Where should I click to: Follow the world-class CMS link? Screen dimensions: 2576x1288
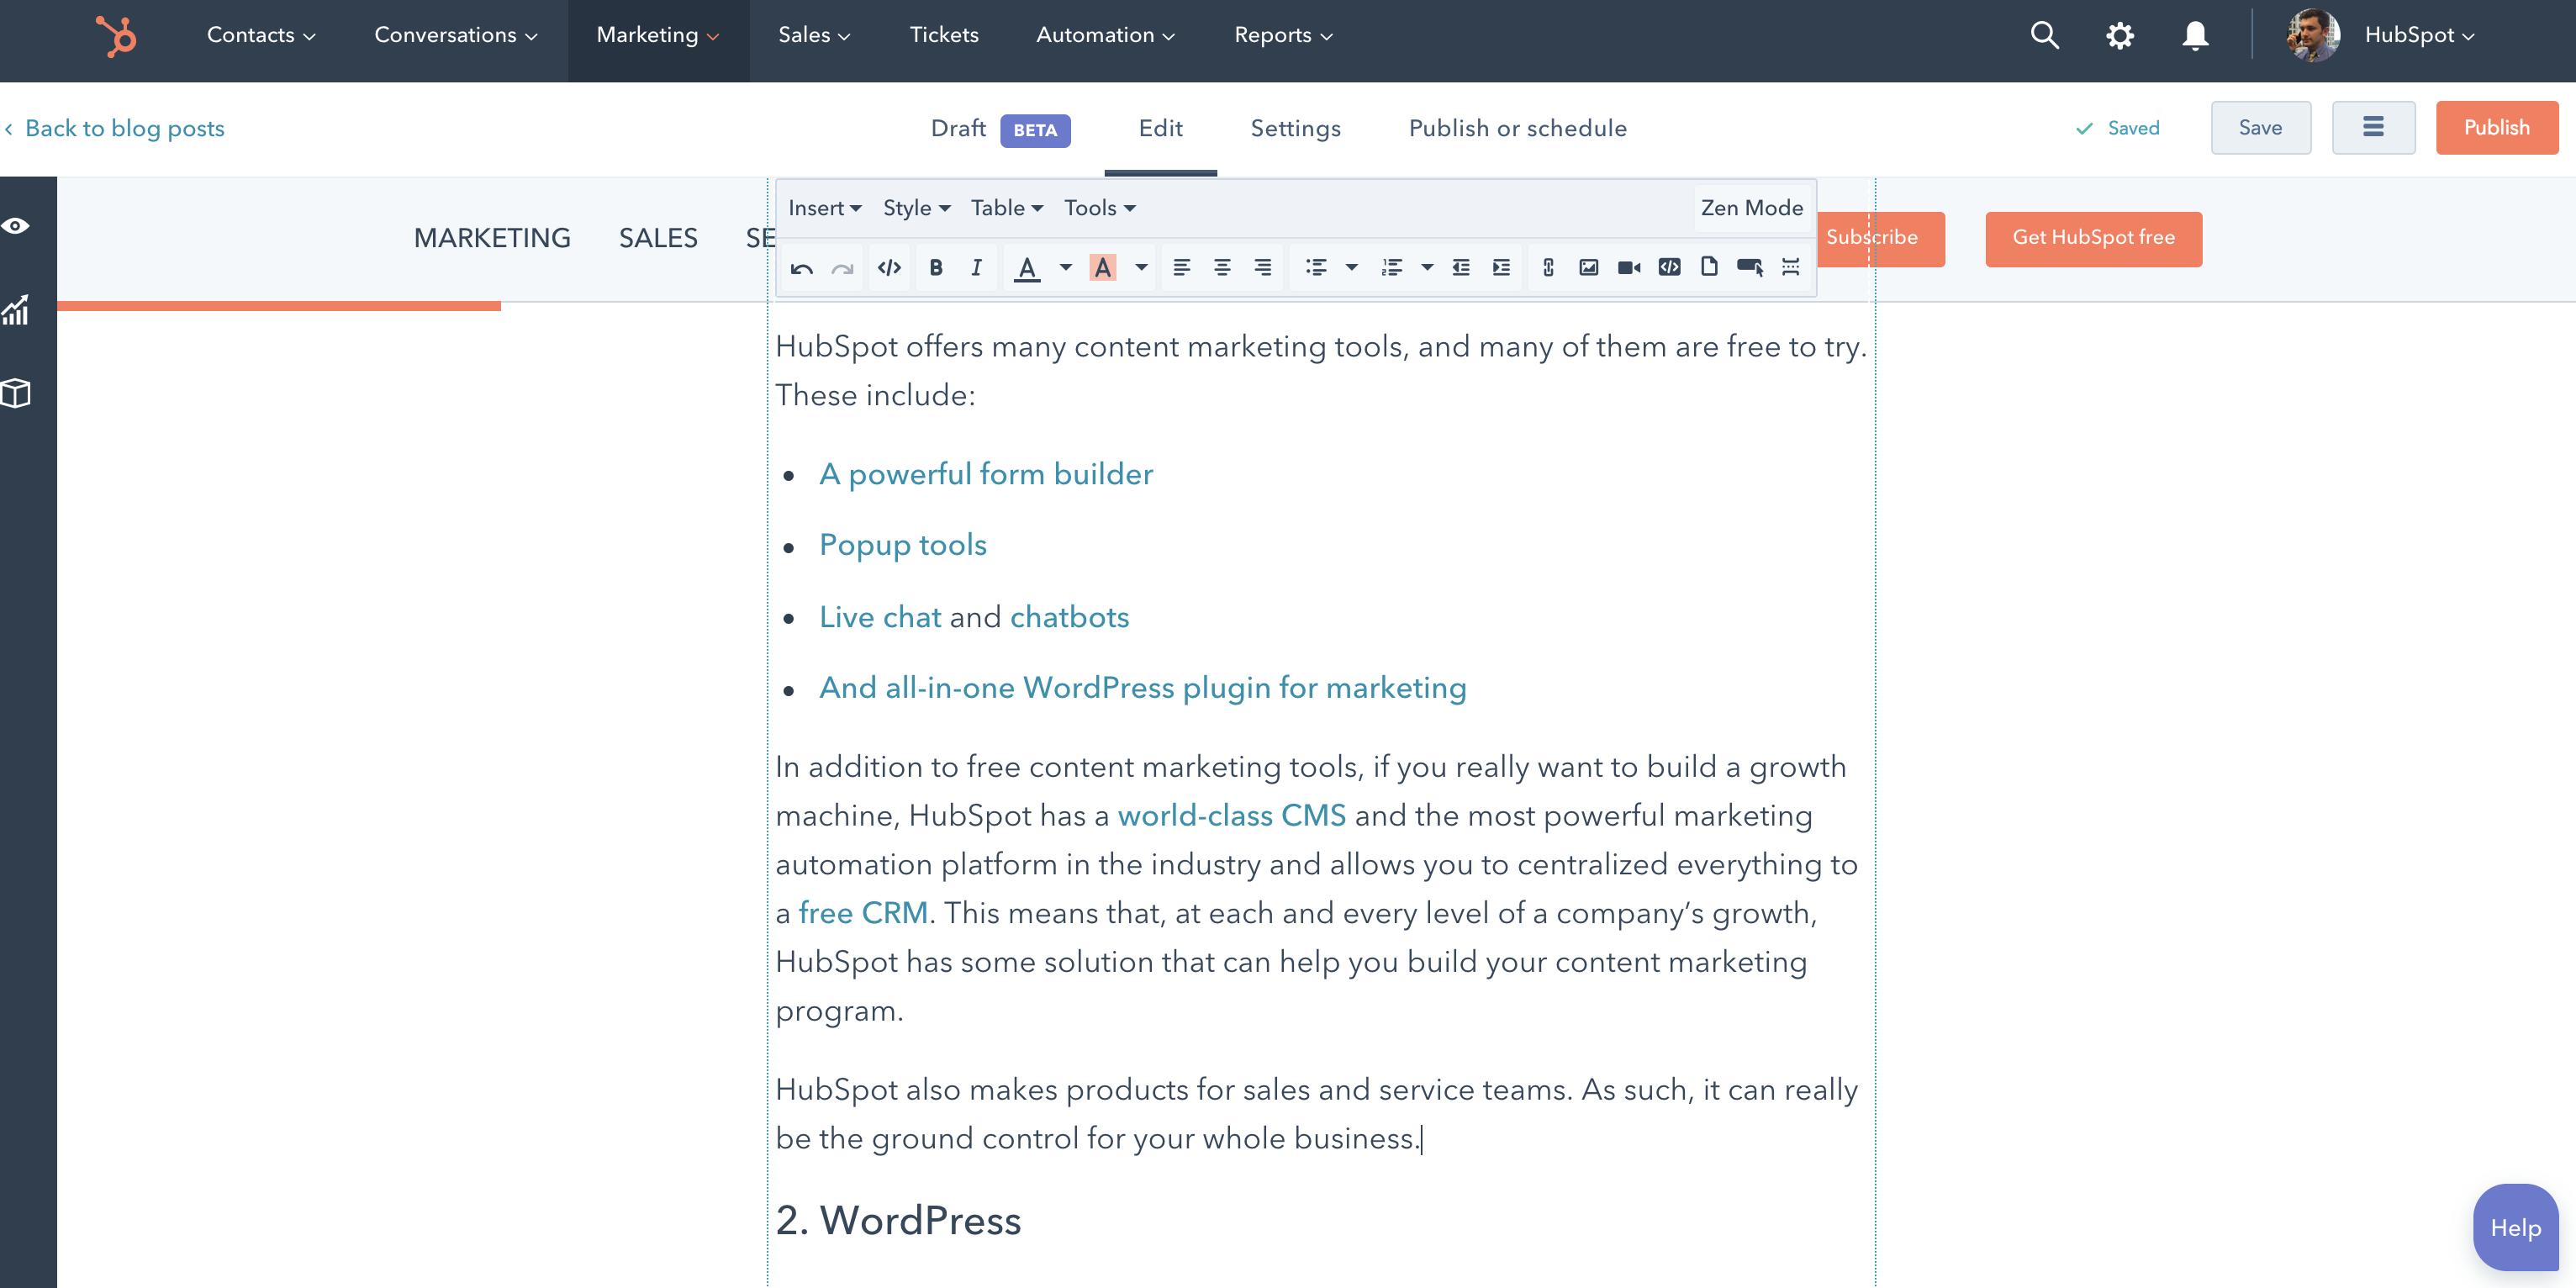tap(1231, 816)
